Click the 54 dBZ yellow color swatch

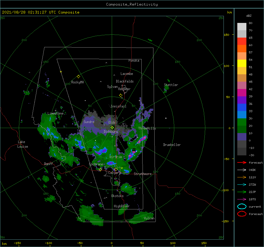pyautogui.click(x=242, y=63)
